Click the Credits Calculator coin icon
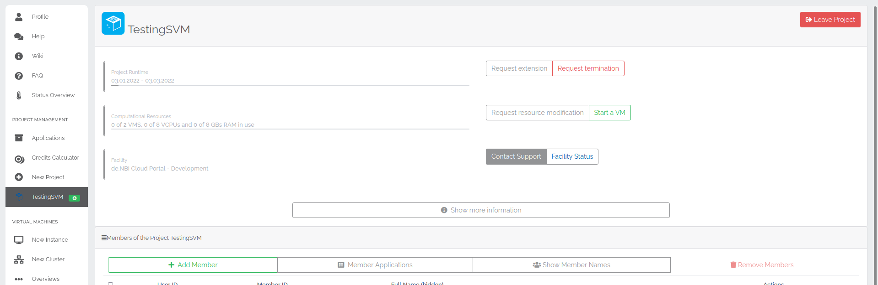This screenshot has height=285, width=878. (19, 159)
